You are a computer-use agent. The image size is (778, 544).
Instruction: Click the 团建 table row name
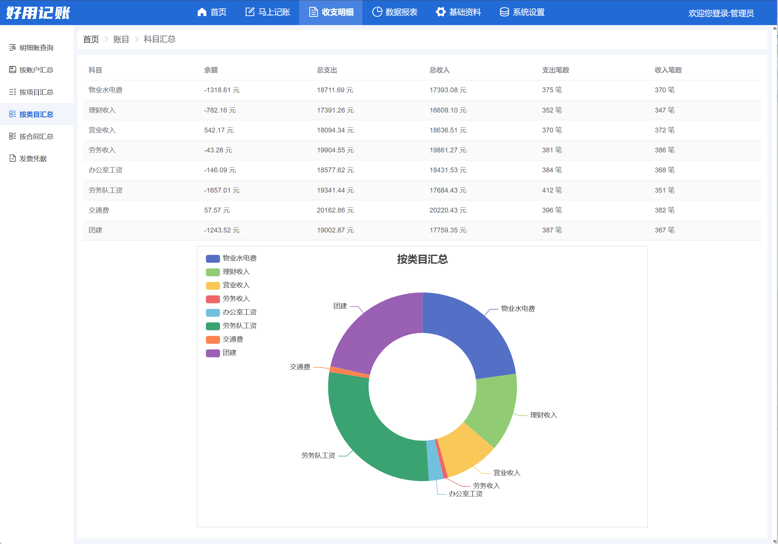point(95,230)
